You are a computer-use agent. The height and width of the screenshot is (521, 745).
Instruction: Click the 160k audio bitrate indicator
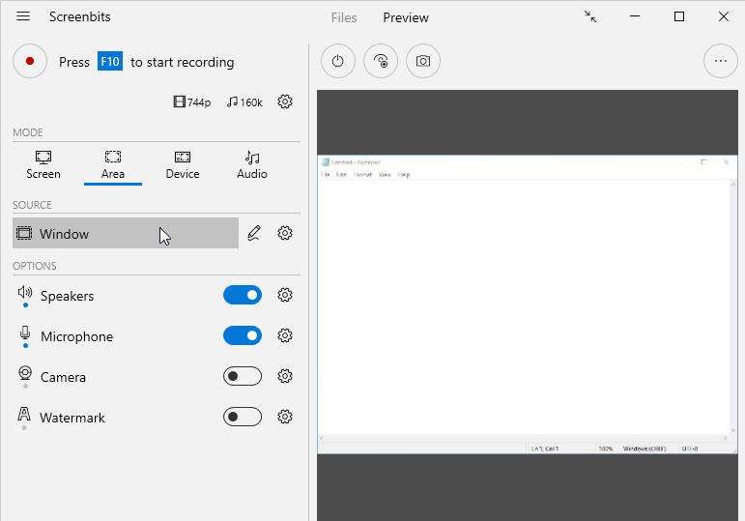click(244, 102)
